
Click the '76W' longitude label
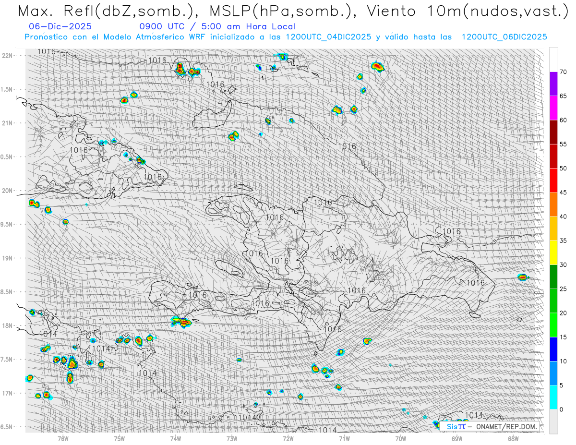pyautogui.click(x=63, y=439)
